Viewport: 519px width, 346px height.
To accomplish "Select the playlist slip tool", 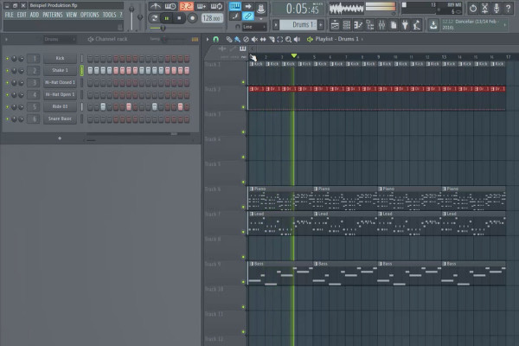I will click(263, 40).
